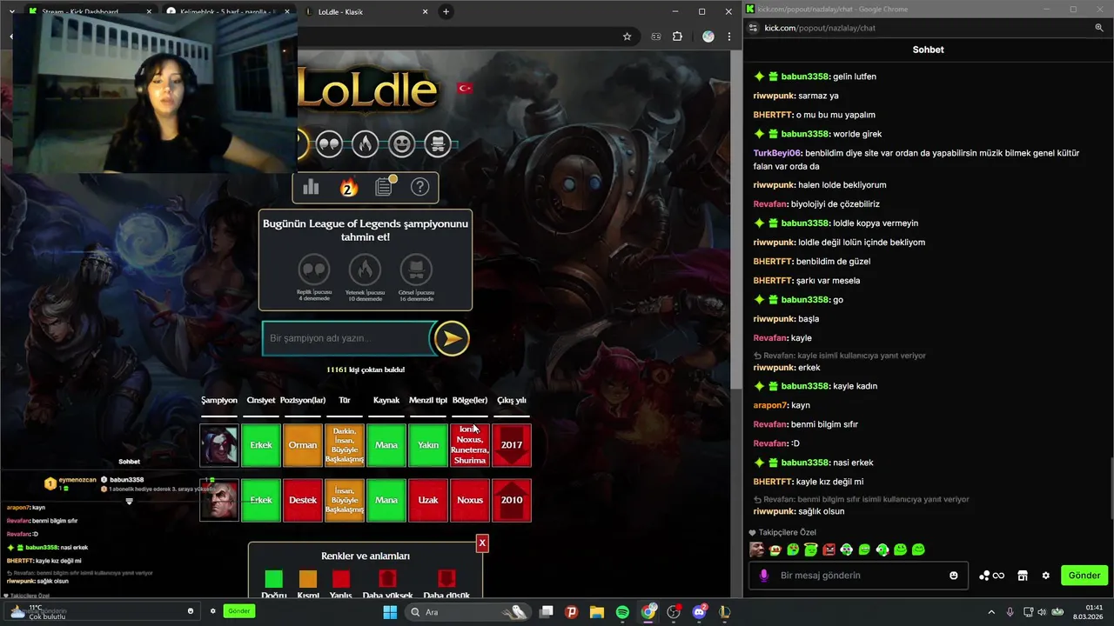This screenshot has height=626, width=1114.
Task: Click the TurkBeyi06 username in chat
Action: pos(777,153)
